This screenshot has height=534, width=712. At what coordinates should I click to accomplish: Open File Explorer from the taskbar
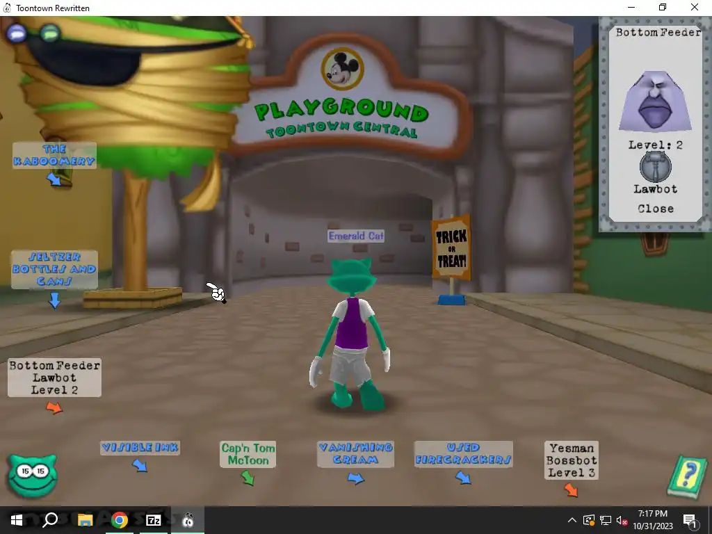click(85, 520)
